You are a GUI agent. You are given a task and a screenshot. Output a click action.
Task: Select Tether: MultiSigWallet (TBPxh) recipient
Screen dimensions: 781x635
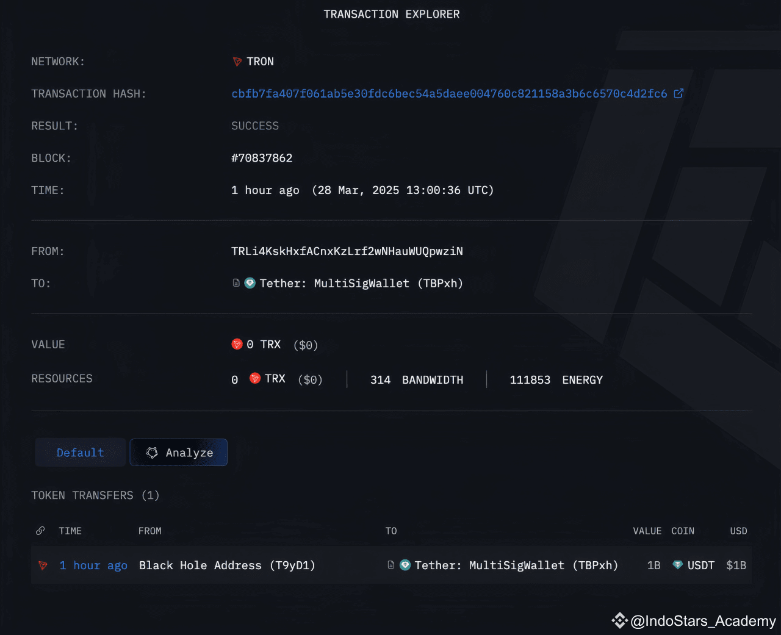click(516, 565)
